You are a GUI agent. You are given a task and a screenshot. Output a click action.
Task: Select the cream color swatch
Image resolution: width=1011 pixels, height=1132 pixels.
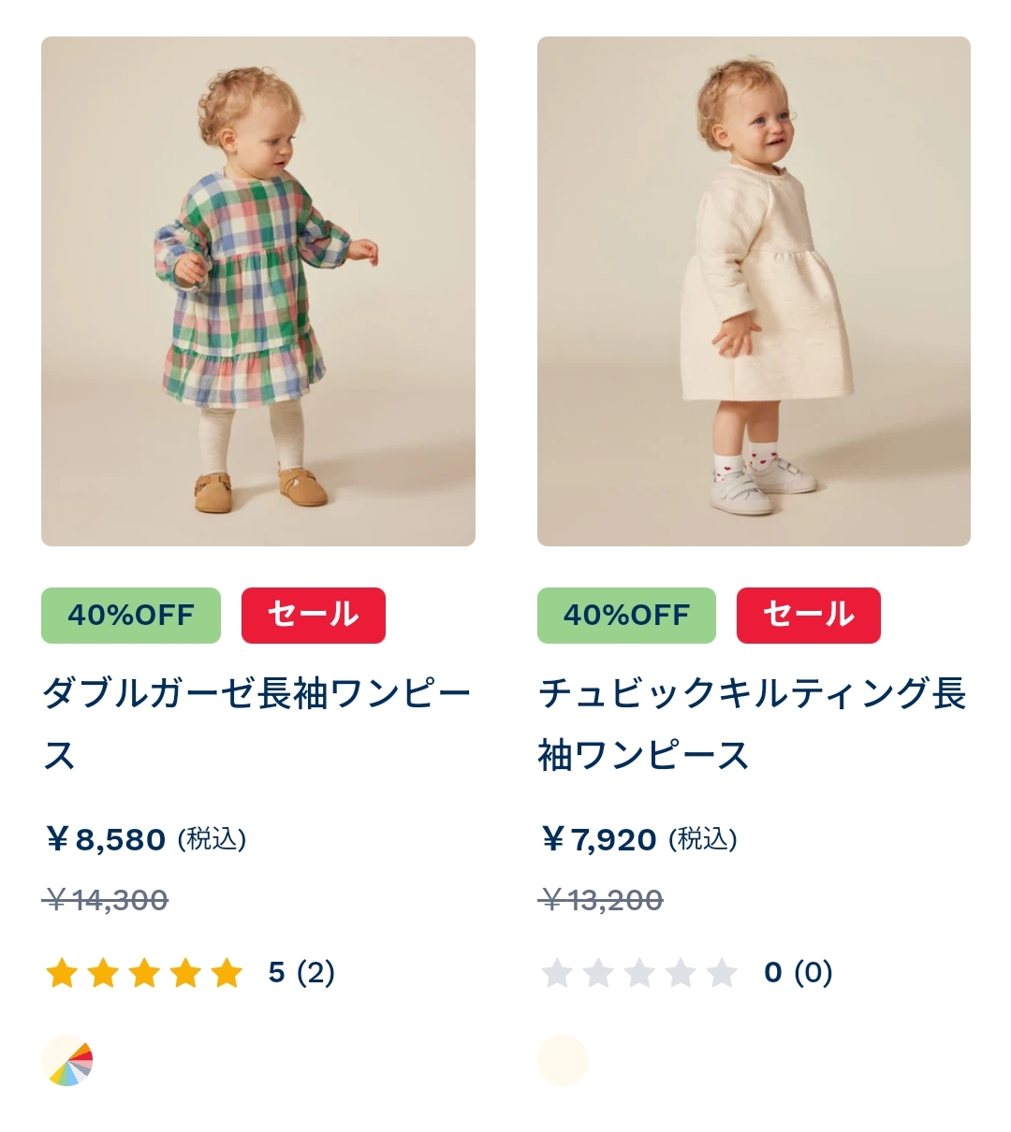[563, 1061]
